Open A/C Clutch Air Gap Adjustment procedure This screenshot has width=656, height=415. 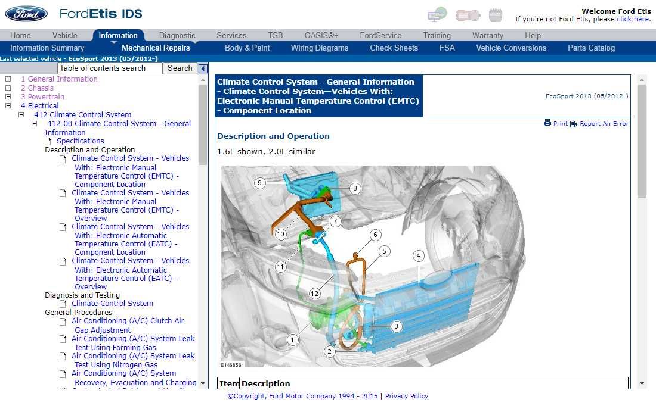pos(128,326)
